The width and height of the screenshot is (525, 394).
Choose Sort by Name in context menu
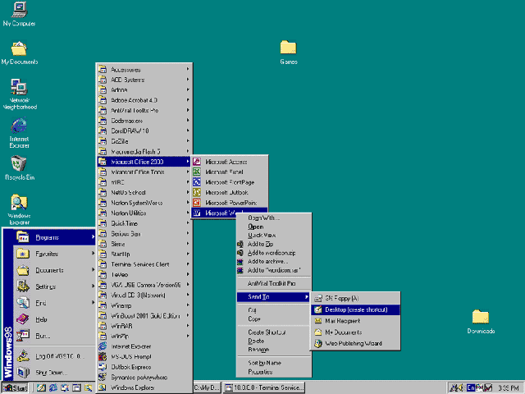click(274, 363)
